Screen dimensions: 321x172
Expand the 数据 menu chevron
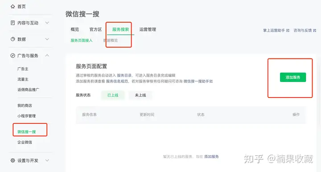47,39
